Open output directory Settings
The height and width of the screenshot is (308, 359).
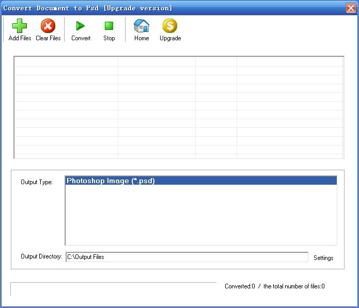pyautogui.click(x=323, y=258)
